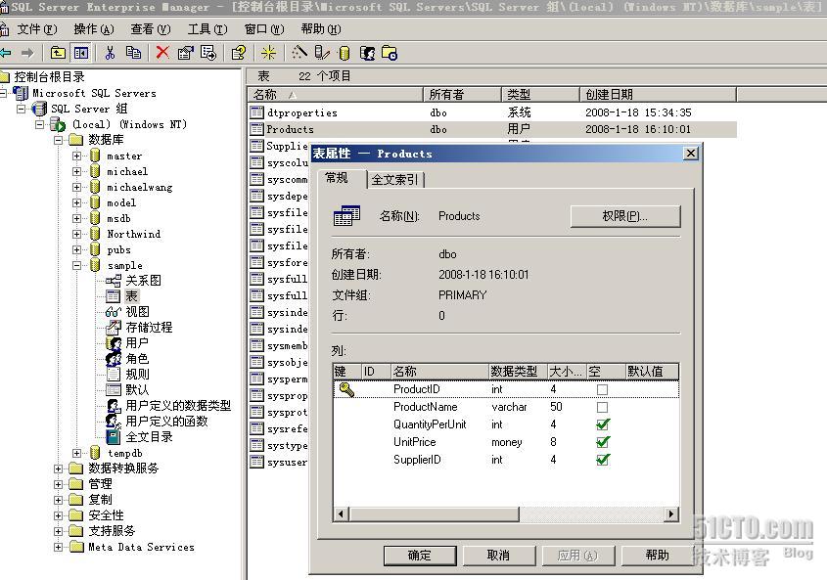Click the New job toolbar icon
Viewport: 827px width, 580px height.
(x=390, y=53)
